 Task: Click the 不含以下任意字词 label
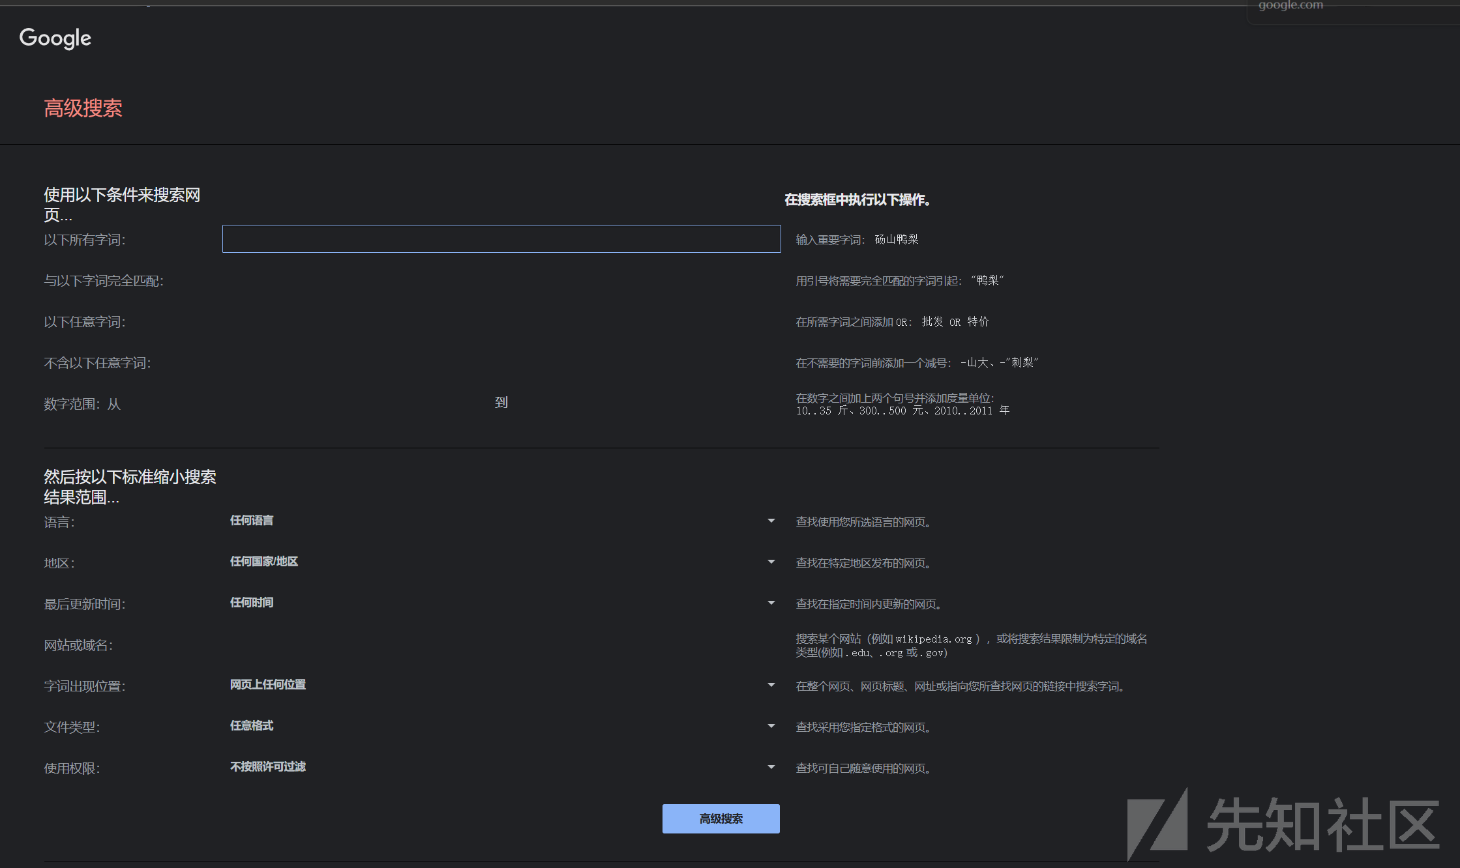(97, 363)
